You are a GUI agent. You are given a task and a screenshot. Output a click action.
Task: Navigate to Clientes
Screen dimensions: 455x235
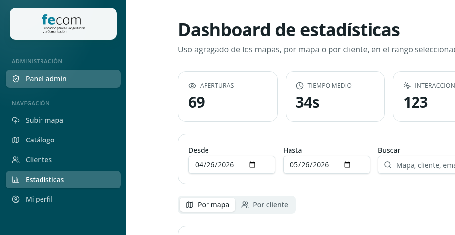(x=63, y=160)
